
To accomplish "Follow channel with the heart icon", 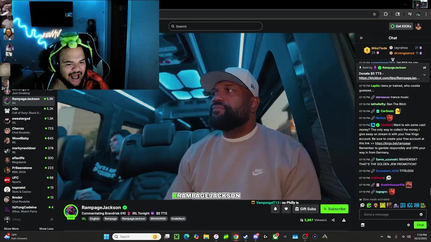I will click(286, 209).
